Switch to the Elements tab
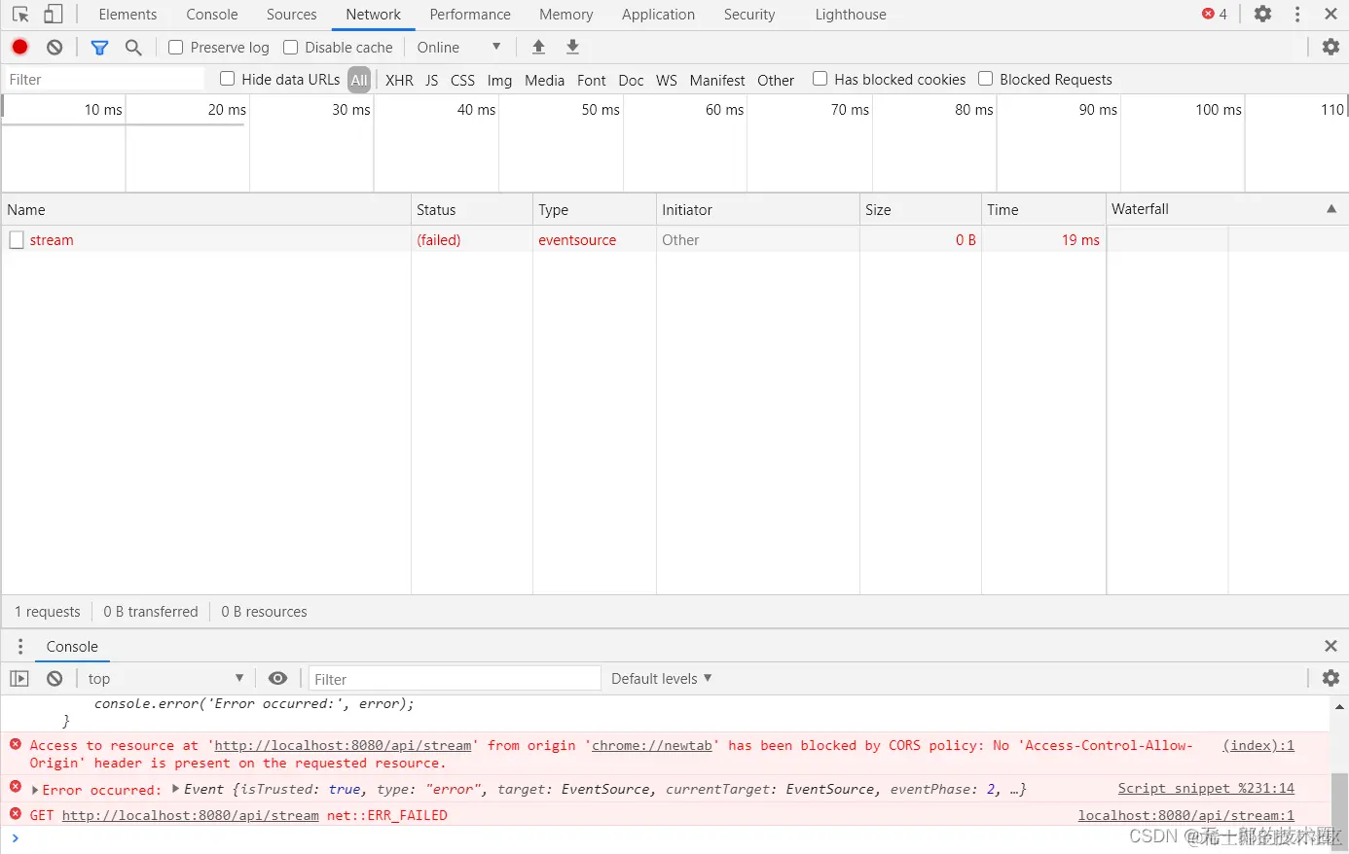Viewport: 1349px width, 854px height. (x=128, y=15)
